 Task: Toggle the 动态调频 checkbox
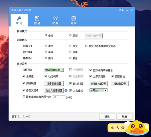click(x=46, y=76)
